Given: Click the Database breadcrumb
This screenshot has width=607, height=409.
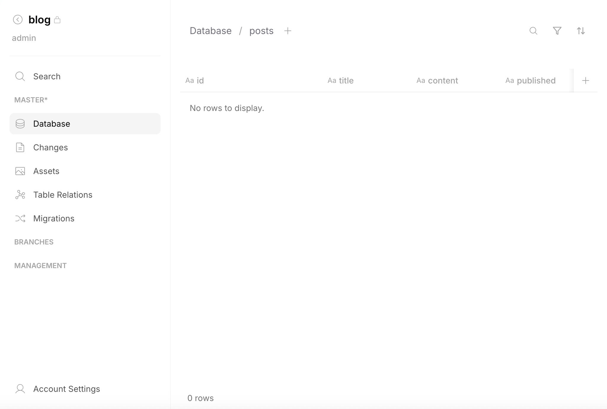Looking at the screenshot, I should pos(211,30).
